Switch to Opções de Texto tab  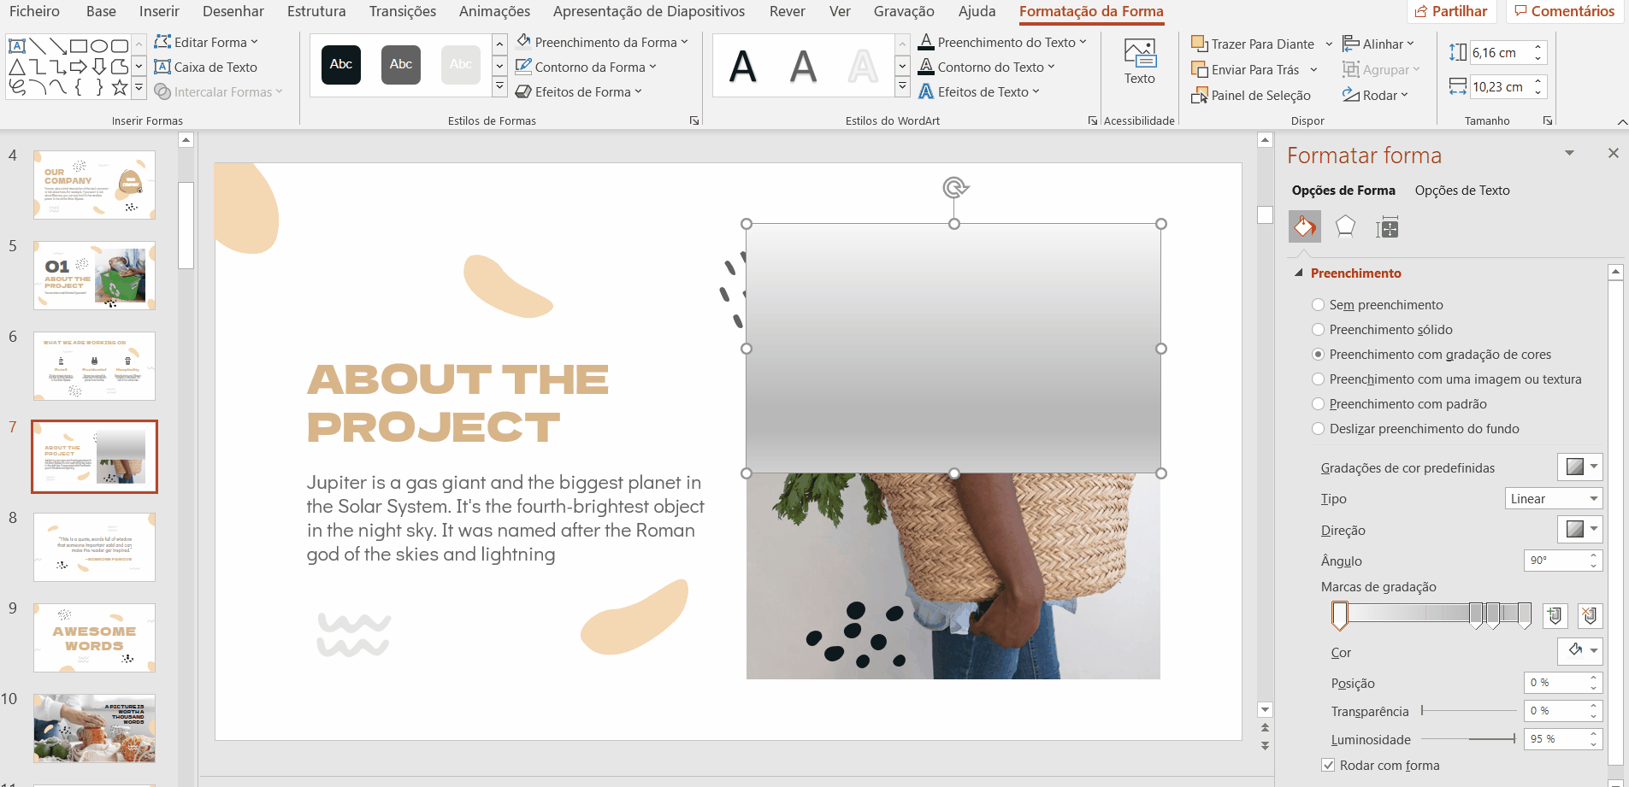point(1462,191)
